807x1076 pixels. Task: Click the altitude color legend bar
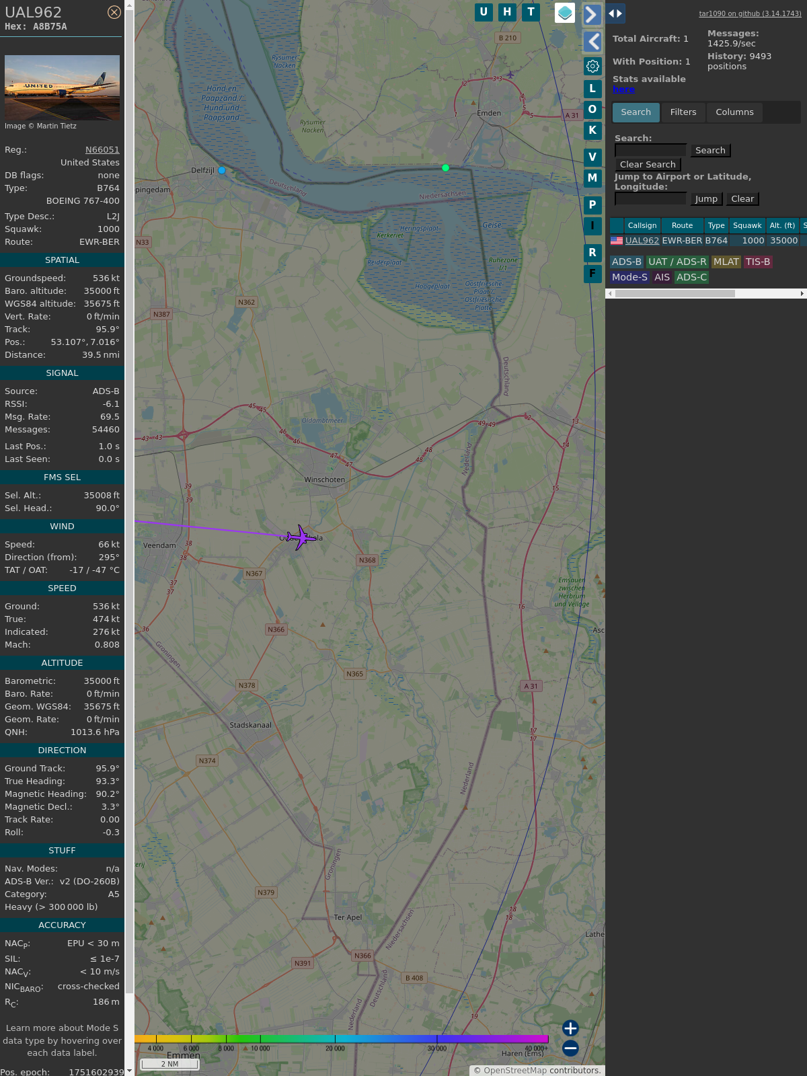[342, 1039]
